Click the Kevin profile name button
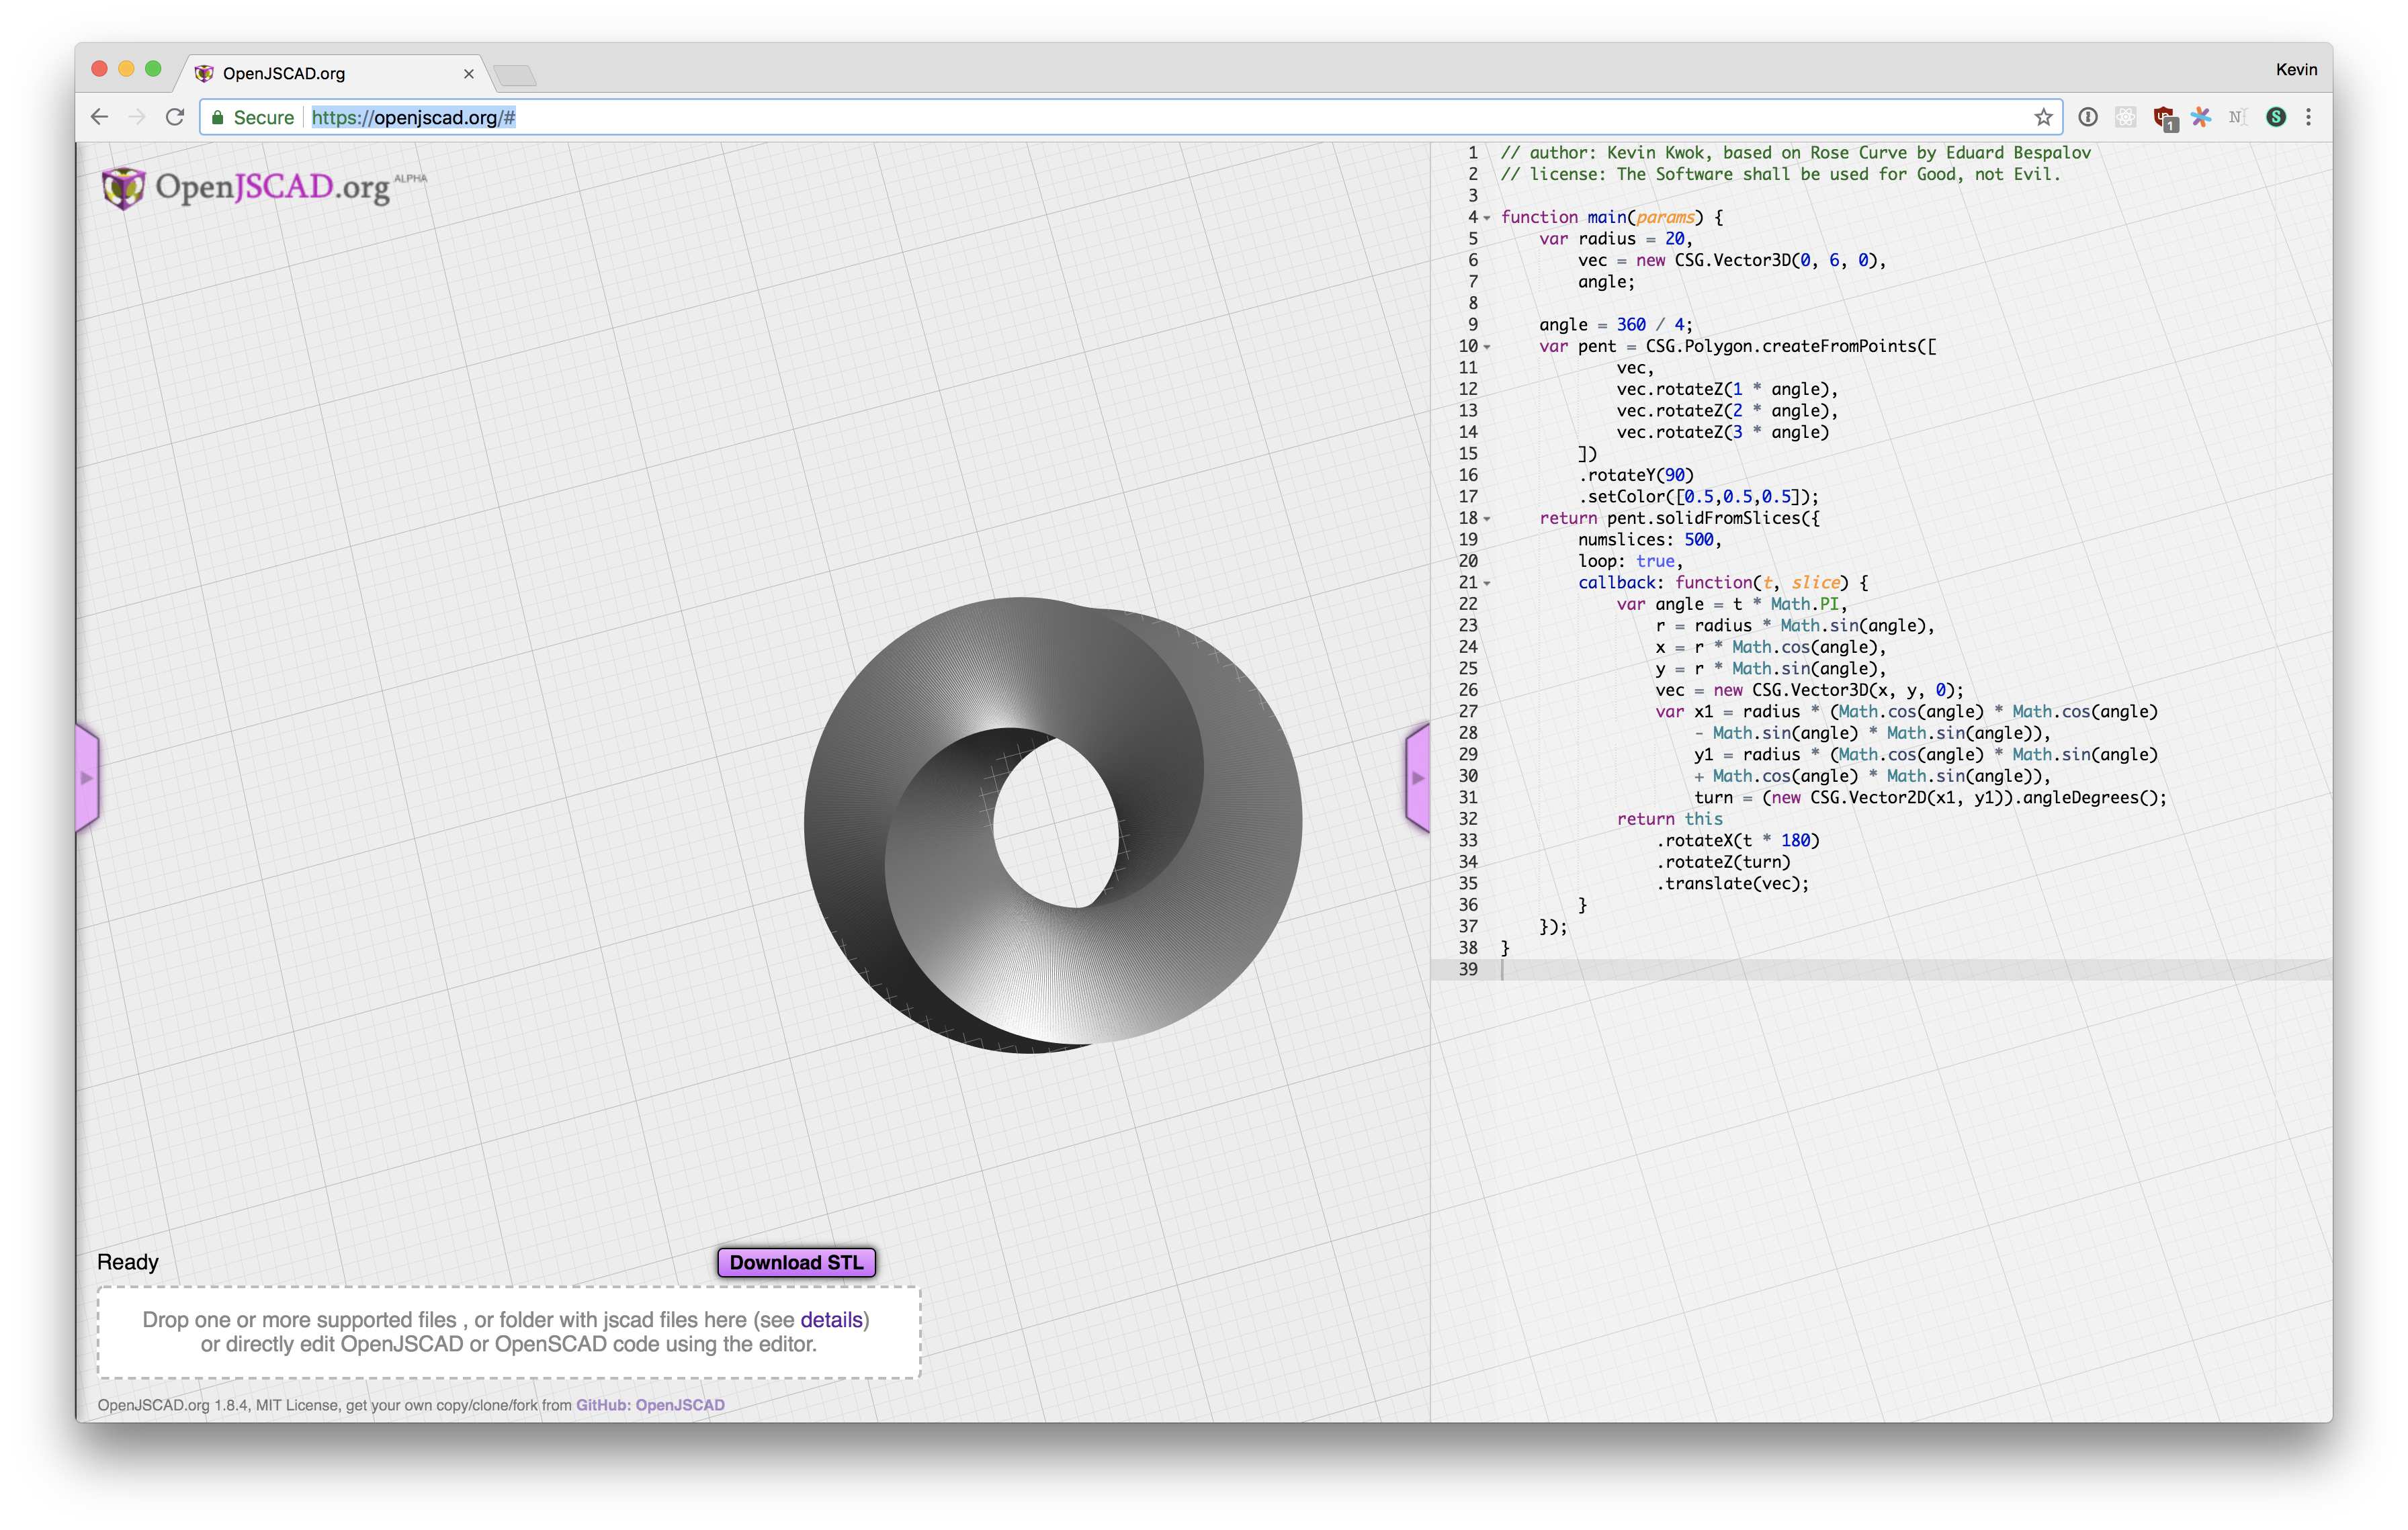 tap(2296, 69)
